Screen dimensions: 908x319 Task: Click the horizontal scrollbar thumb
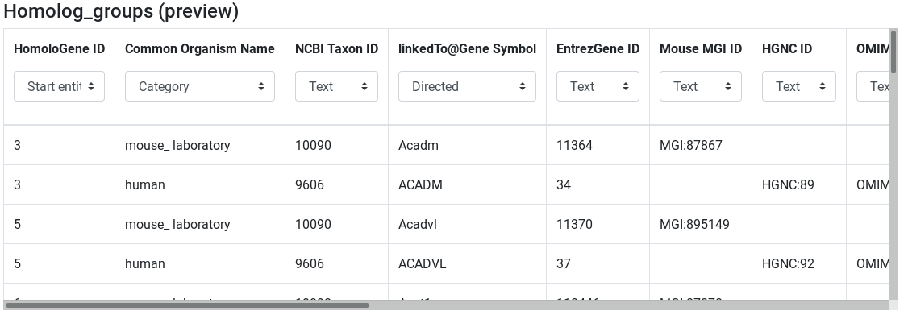click(x=187, y=305)
